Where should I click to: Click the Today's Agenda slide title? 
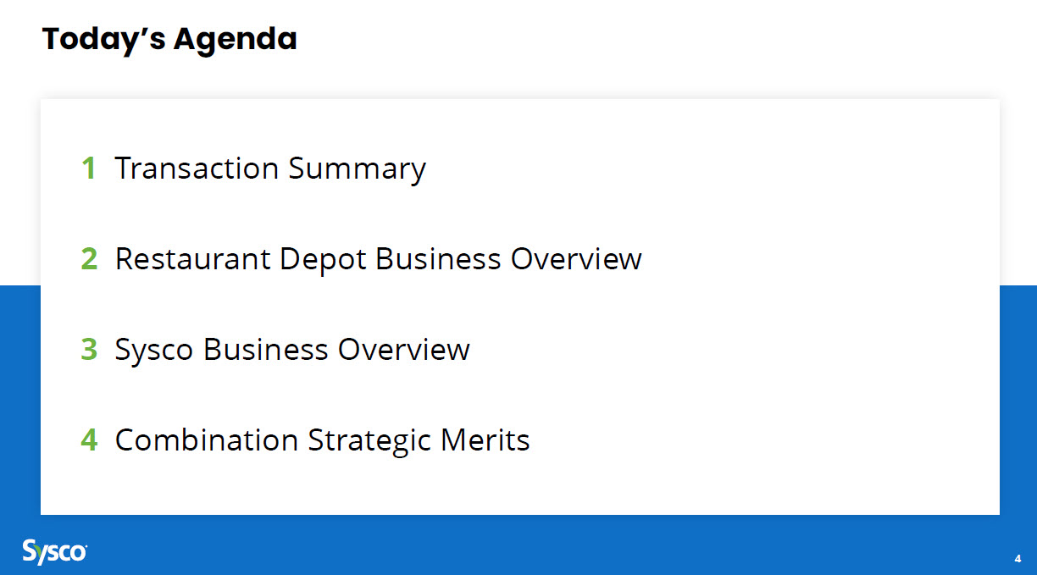tap(169, 39)
